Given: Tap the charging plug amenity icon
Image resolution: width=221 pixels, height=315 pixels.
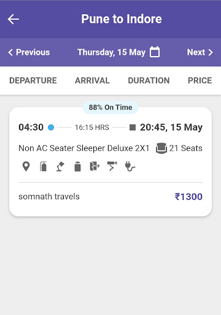Looking at the screenshot, I should click(130, 166).
